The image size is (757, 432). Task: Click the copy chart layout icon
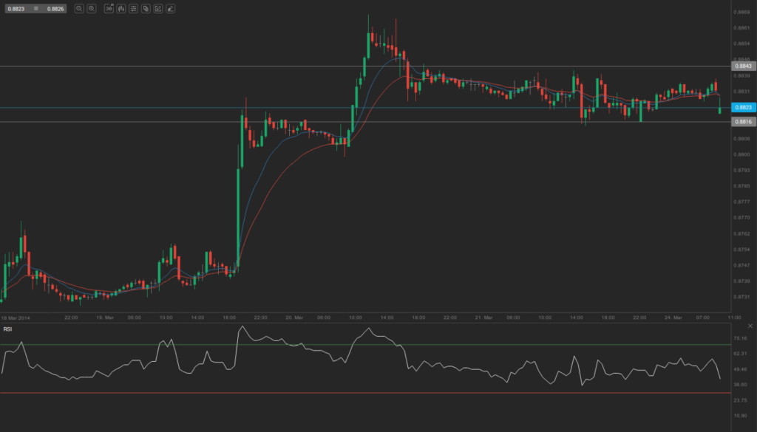point(146,9)
